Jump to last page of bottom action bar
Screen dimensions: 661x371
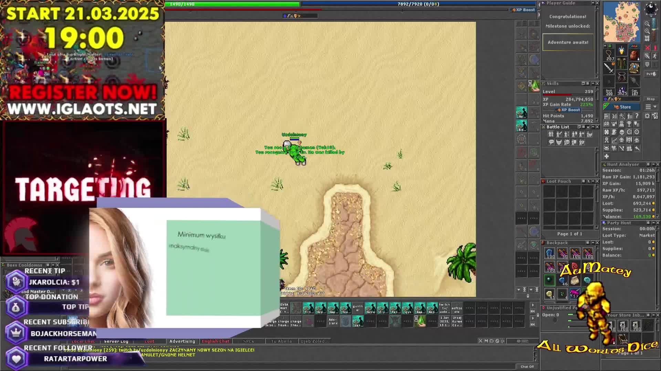pyautogui.click(x=533, y=324)
